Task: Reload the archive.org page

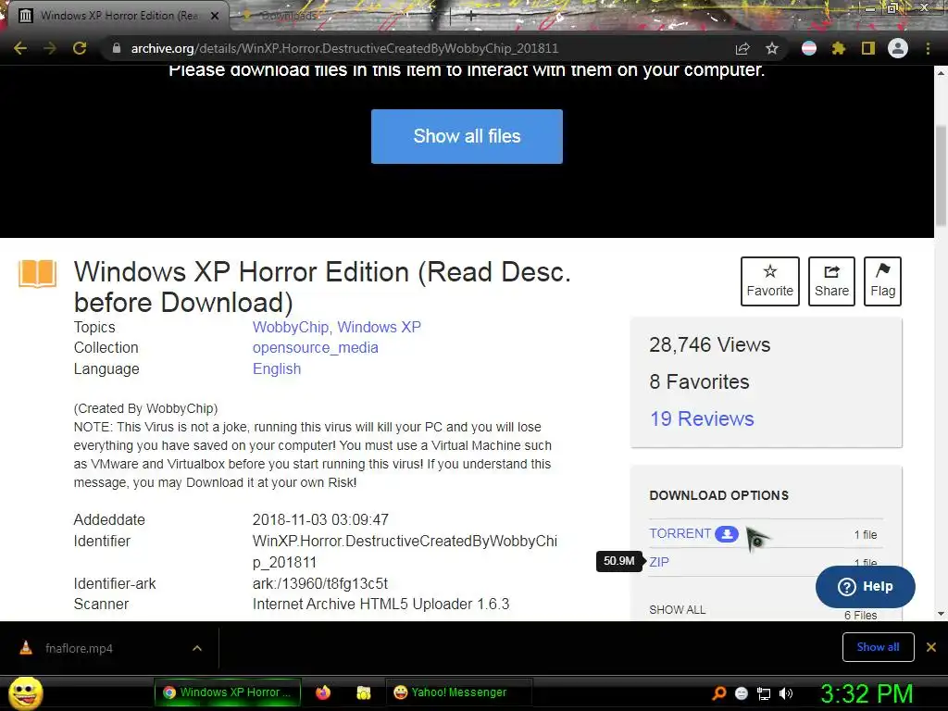Action: pos(80,48)
